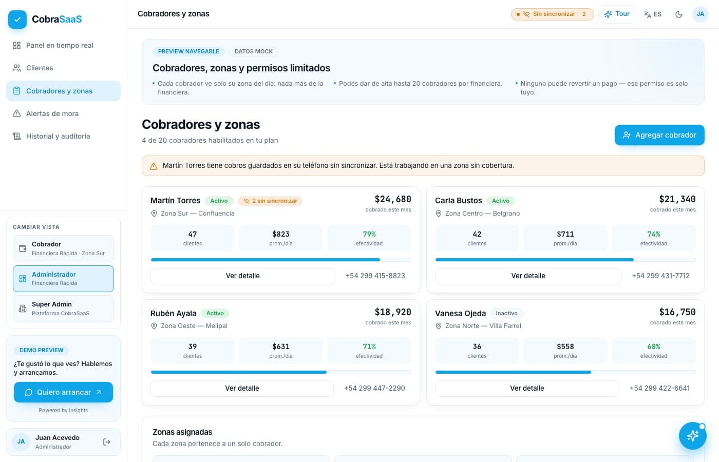Click the location pin beside Zona Norte — Villa Farrel
This screenshot has width=719, height=462.
pyautogui.click(x=439, y=326)
